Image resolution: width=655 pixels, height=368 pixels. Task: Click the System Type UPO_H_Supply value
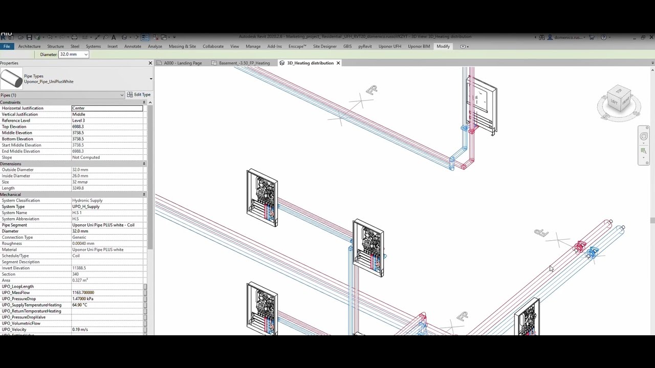coord(107,206)
